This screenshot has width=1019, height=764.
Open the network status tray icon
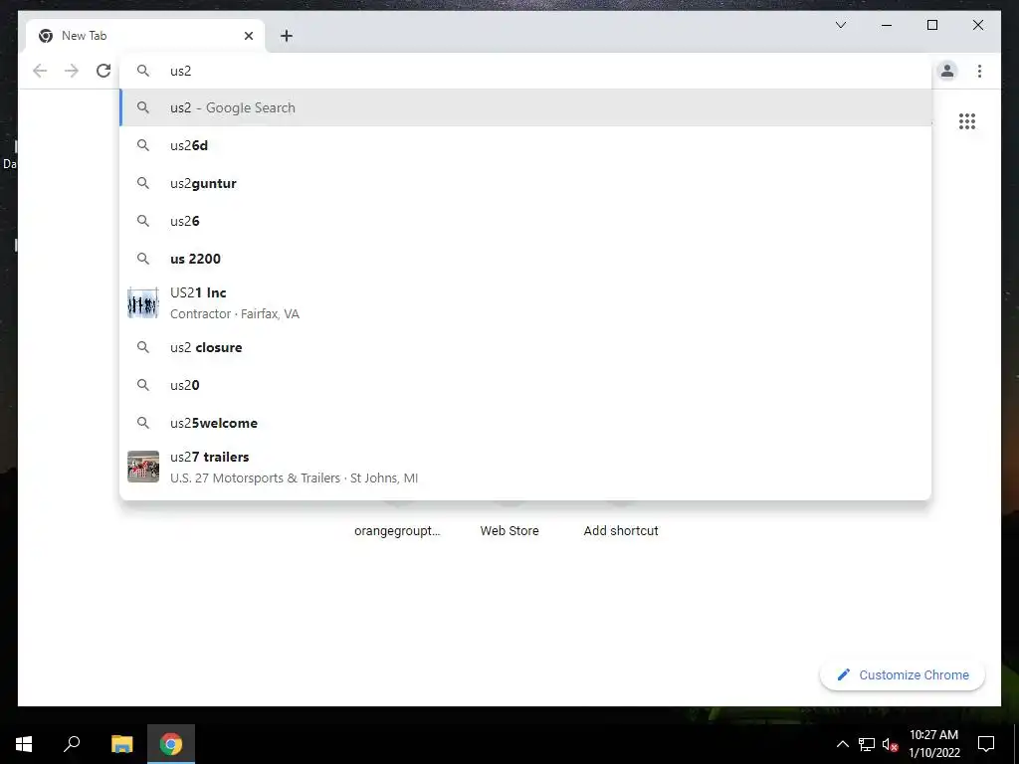point(867,744)
